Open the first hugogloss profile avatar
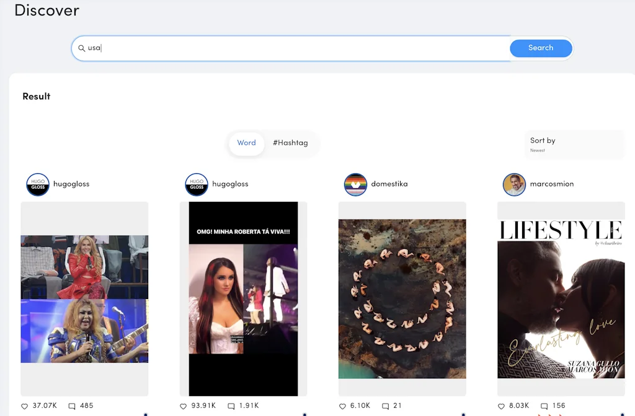 [38, 184]
